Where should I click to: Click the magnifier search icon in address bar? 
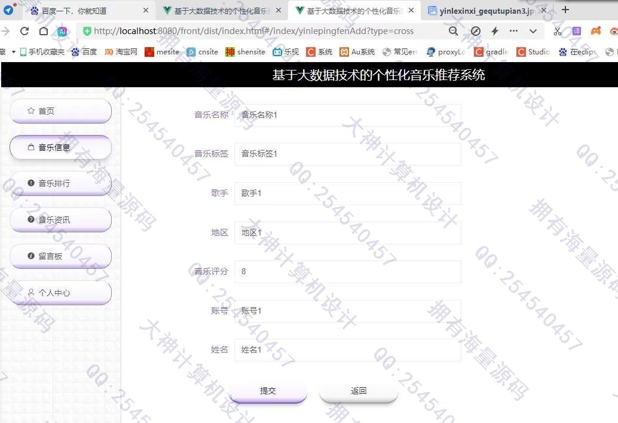453,31
